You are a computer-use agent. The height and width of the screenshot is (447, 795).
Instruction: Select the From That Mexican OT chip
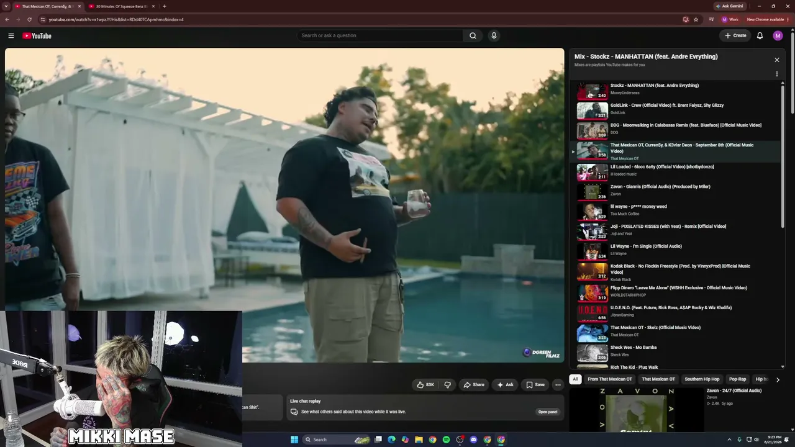pos(610,379)
